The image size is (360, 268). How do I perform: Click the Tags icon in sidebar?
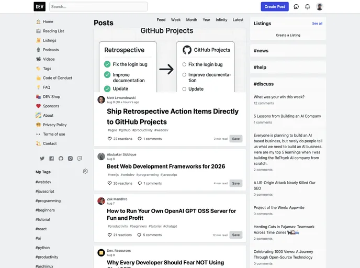click(x=38, y=69)
